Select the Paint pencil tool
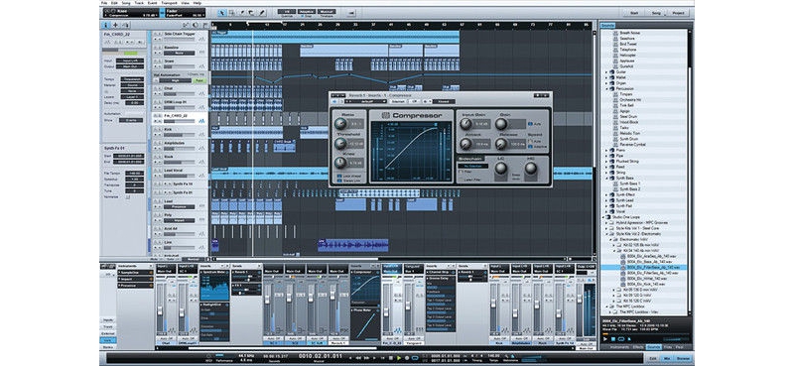 [x=262, y=12]
